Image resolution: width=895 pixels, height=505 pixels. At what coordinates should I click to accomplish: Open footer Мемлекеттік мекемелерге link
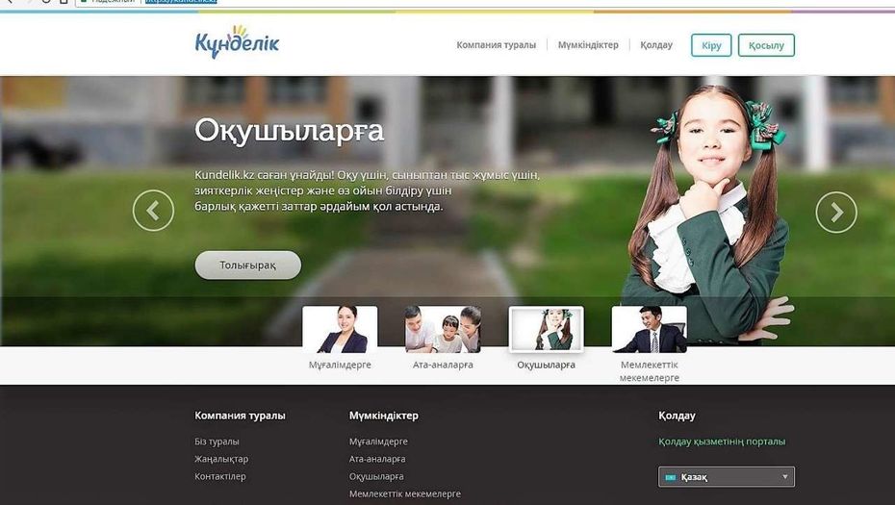[x=404, y=493]
